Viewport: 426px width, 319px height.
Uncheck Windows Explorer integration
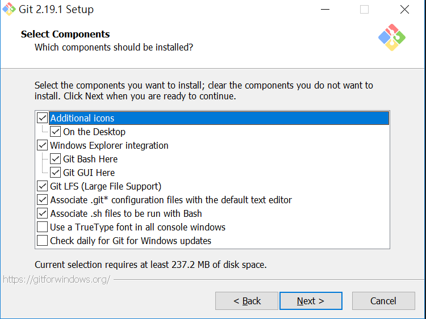(x=43, y=145)
